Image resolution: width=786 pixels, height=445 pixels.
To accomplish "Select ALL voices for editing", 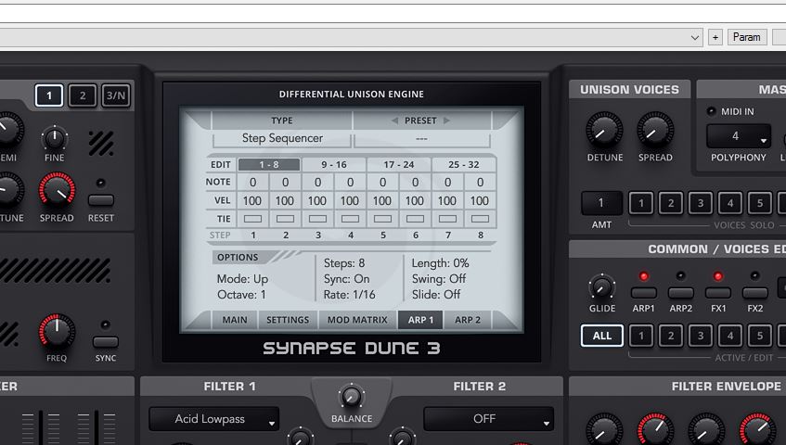I will [x=602, y=336].
